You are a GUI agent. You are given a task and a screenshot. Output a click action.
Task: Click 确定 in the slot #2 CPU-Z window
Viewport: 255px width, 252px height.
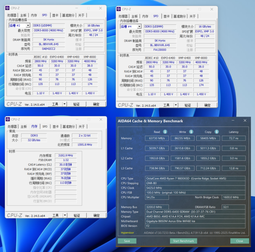tap(96, 104)
